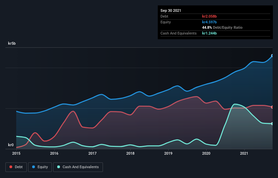Click the teal Cash legend dot
The image size is (278, 178).
[x=59, y=167]
